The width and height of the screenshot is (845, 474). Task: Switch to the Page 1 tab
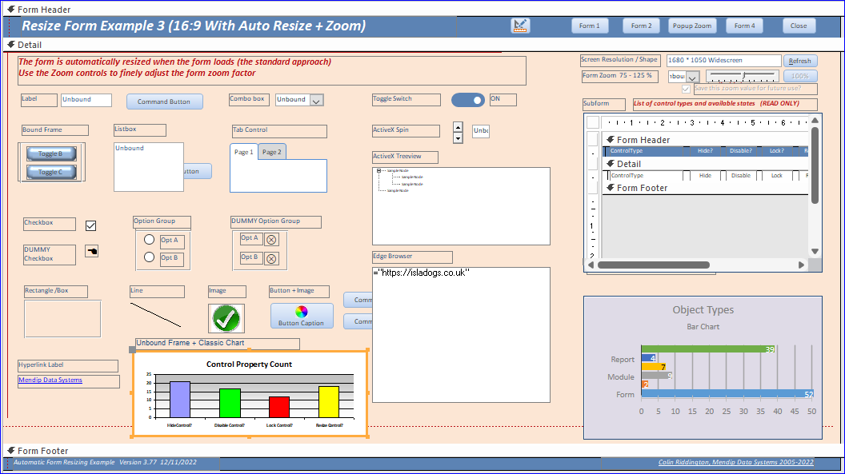(x=243, y=152)
